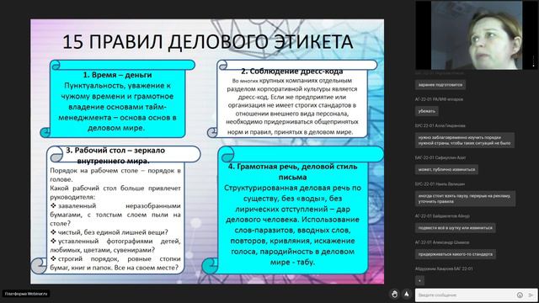Open the emoji picker in message field
The height and width of the screenshot is (303, 539).
pos(520,295)
